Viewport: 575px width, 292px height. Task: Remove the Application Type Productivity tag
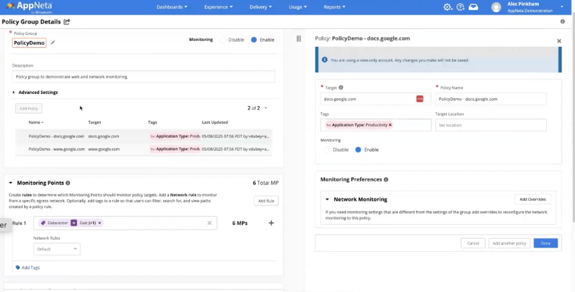(390, 125)
